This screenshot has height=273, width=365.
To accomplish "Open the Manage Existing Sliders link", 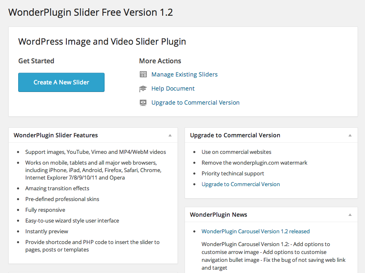I will point(184,74).
